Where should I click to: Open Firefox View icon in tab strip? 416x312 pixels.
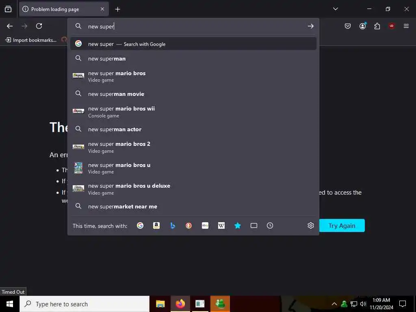pyautogui.click(x=8, y=9)
